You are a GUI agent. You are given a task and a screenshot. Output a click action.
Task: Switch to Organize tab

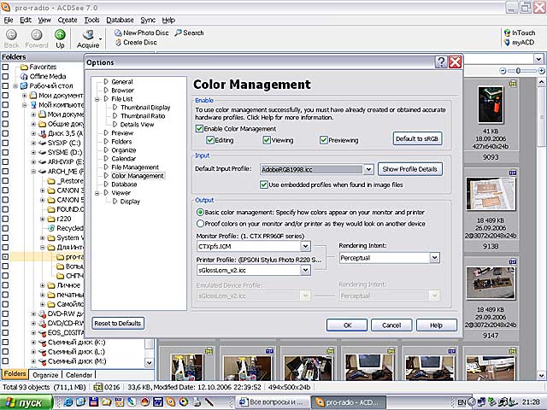coord(45,375)
